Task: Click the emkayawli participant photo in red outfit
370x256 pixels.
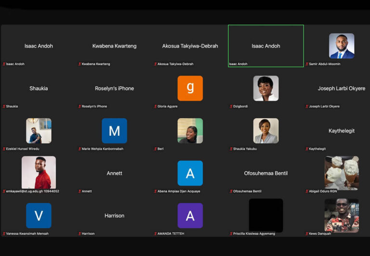Action: point(39,172)
